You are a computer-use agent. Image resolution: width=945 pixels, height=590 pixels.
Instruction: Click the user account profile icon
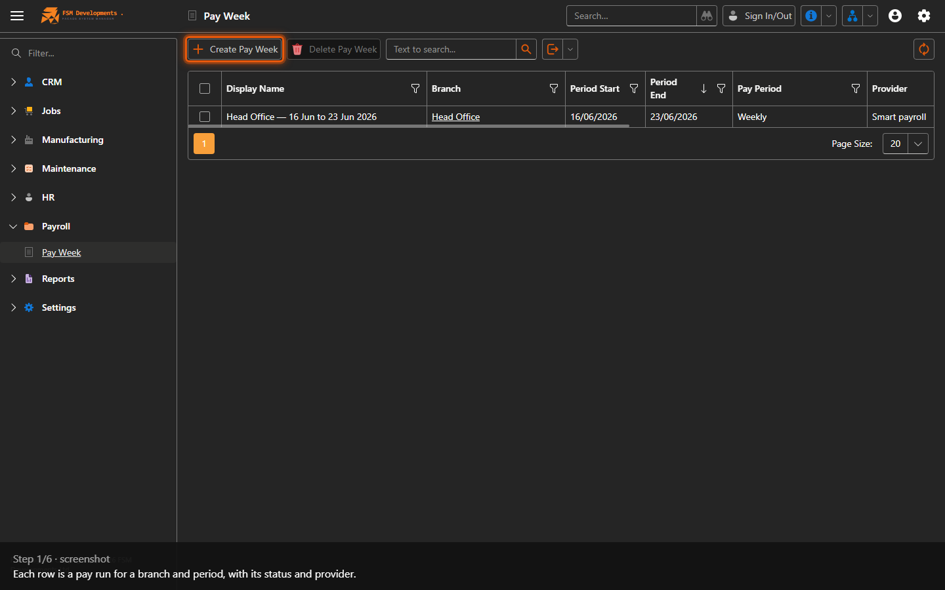coord(895,16)
